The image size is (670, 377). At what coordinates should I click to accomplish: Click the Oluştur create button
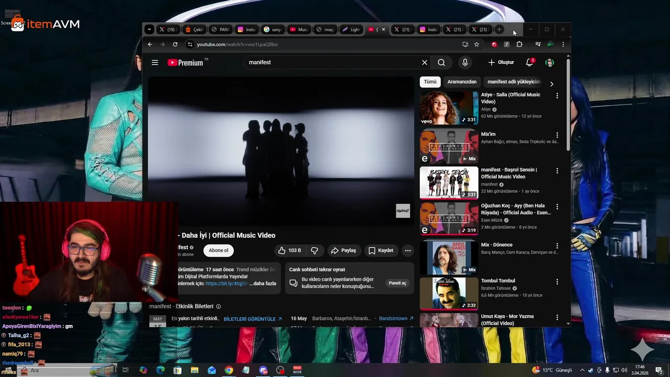click(x=501, y=62)
